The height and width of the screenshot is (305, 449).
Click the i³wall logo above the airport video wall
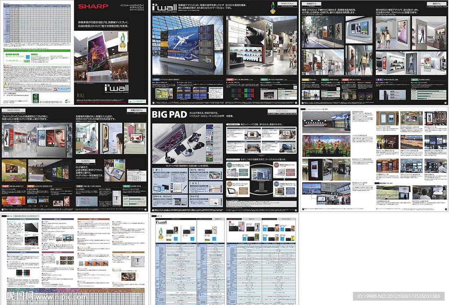click(164, 8)
